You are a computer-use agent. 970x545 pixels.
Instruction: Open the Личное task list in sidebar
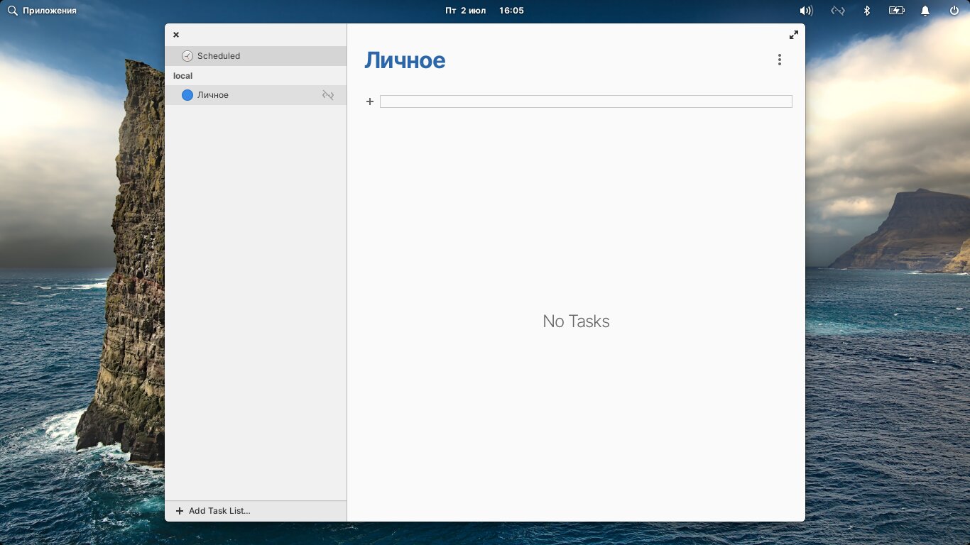pyautogui.click(x=213, y=95)
